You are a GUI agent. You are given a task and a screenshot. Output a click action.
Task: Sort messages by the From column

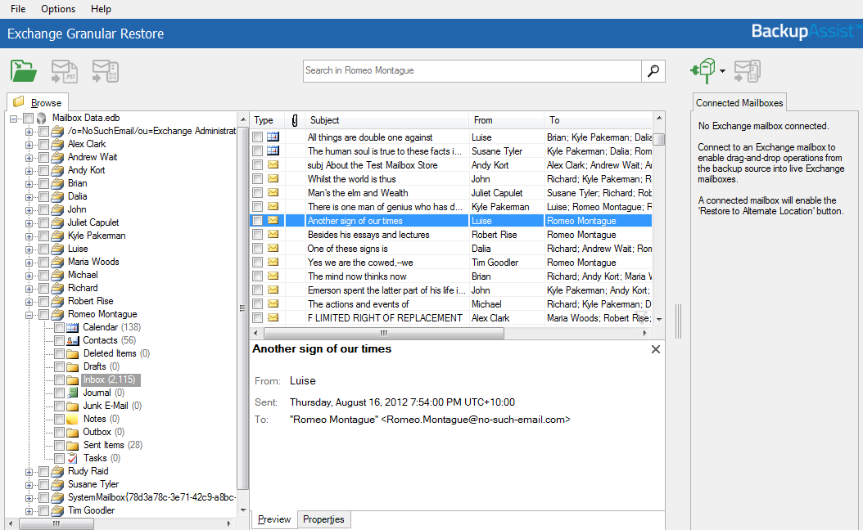506,120
